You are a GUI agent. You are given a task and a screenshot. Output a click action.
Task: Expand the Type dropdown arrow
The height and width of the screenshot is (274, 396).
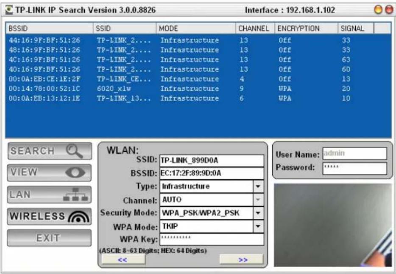258,186
